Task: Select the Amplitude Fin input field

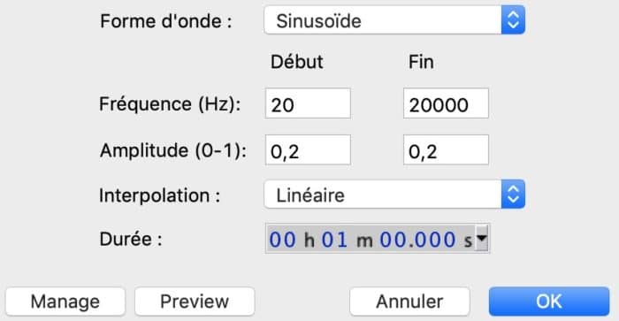Action: tap(446, 150)
